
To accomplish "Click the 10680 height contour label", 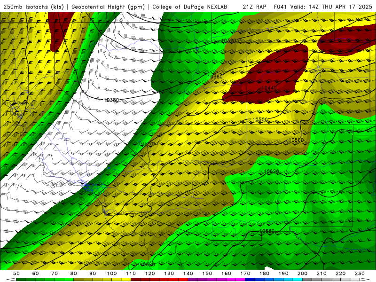I will coord(267,231).
